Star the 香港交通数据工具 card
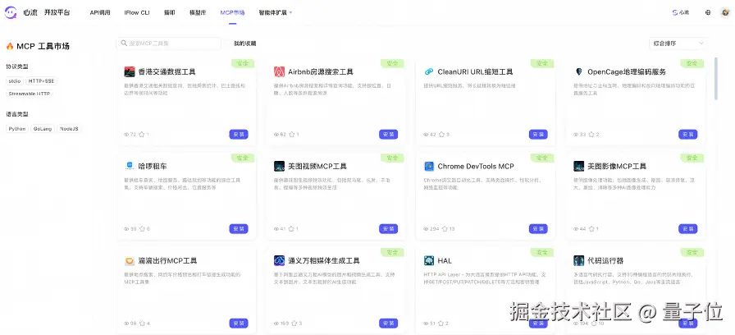 point(142,135)
